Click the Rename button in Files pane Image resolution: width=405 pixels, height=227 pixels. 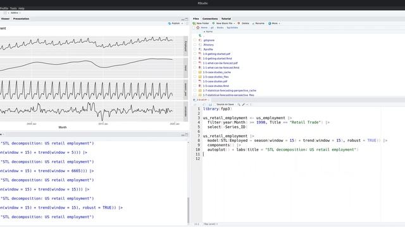click(x=258, y=23)
